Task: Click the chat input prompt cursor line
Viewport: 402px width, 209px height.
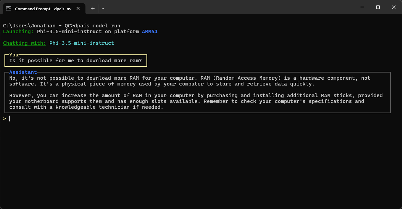Action: point(103,119)
